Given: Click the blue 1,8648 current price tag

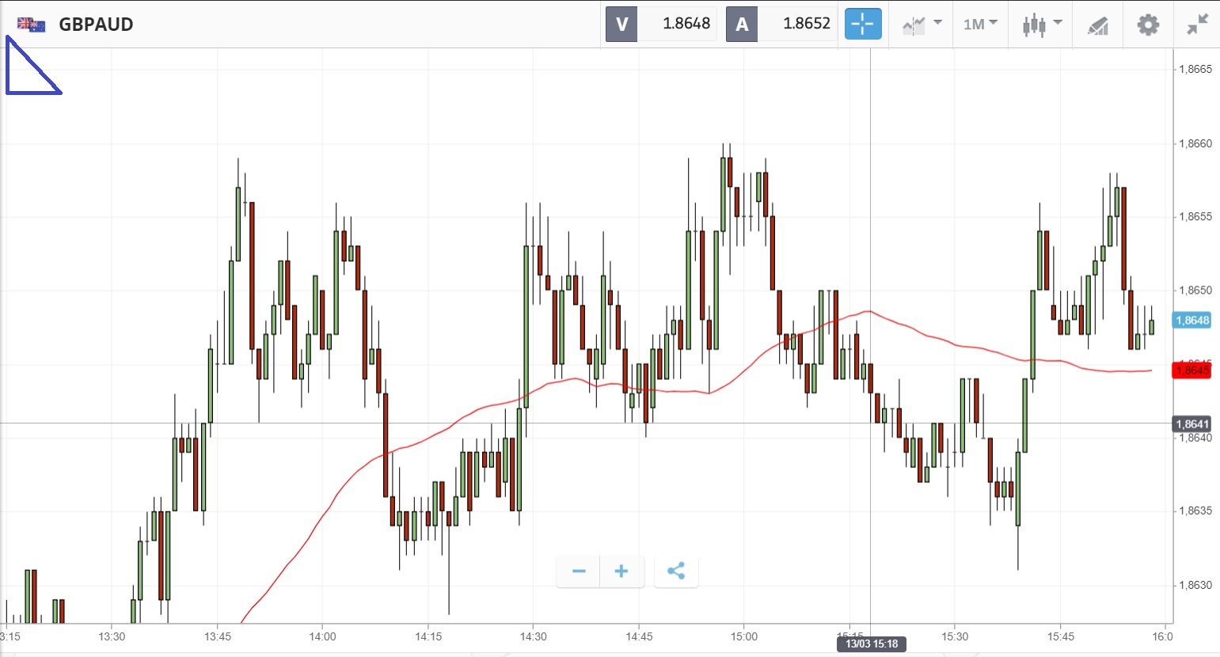Looking at the screenshot, I should (x=1191, y=321).
